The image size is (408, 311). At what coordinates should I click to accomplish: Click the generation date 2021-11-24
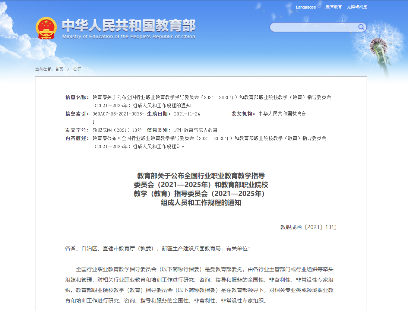(187, 114)
